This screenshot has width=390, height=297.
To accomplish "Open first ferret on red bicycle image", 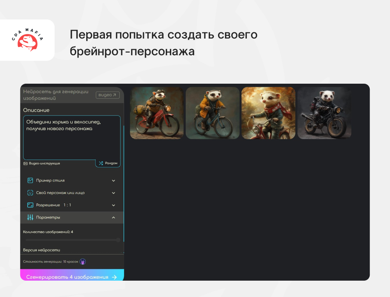I will tap(157, 113).
